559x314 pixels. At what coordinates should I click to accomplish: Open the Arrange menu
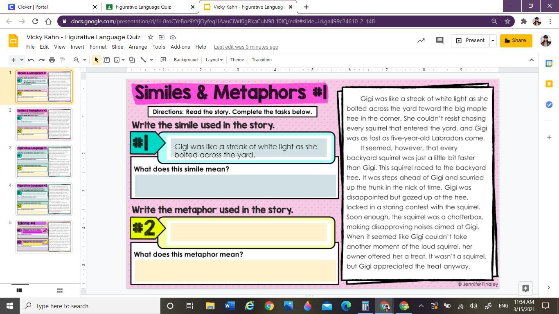[x=138, y=47]
